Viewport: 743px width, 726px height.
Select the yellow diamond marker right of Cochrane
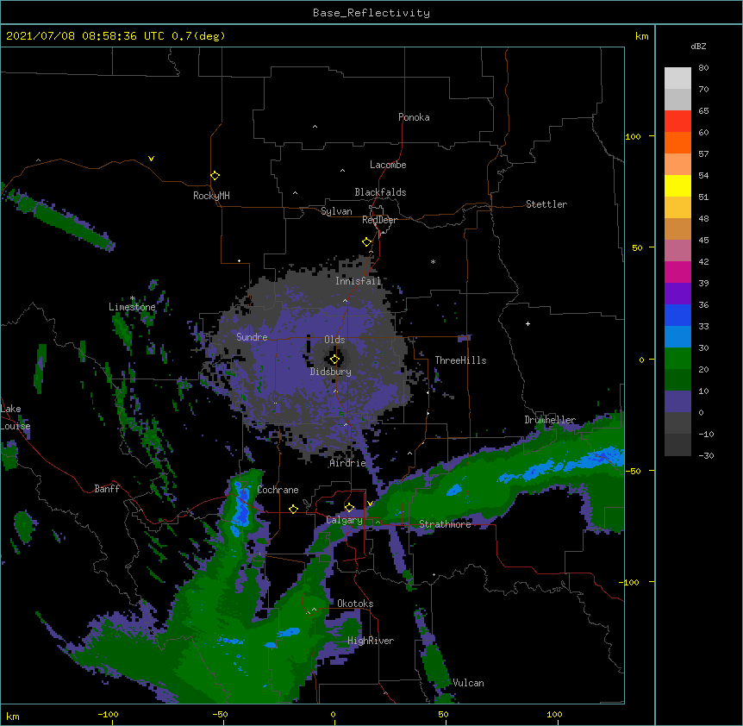point(293,509)
